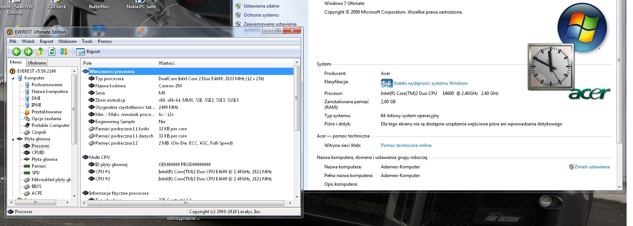633x226 pixels.
Task: Click the Pole column header
Action: (118, 63)
